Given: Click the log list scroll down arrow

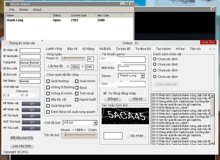Looking at the screenshot, I should (x=212, y=143).
